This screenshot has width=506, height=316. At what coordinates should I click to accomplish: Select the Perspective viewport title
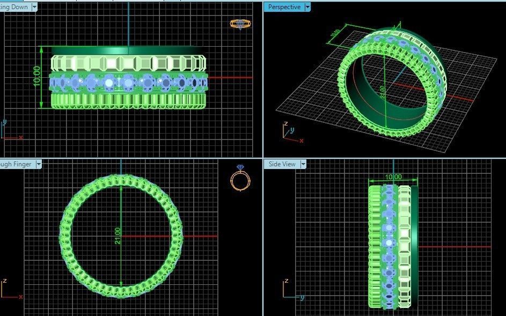[284, 7]
